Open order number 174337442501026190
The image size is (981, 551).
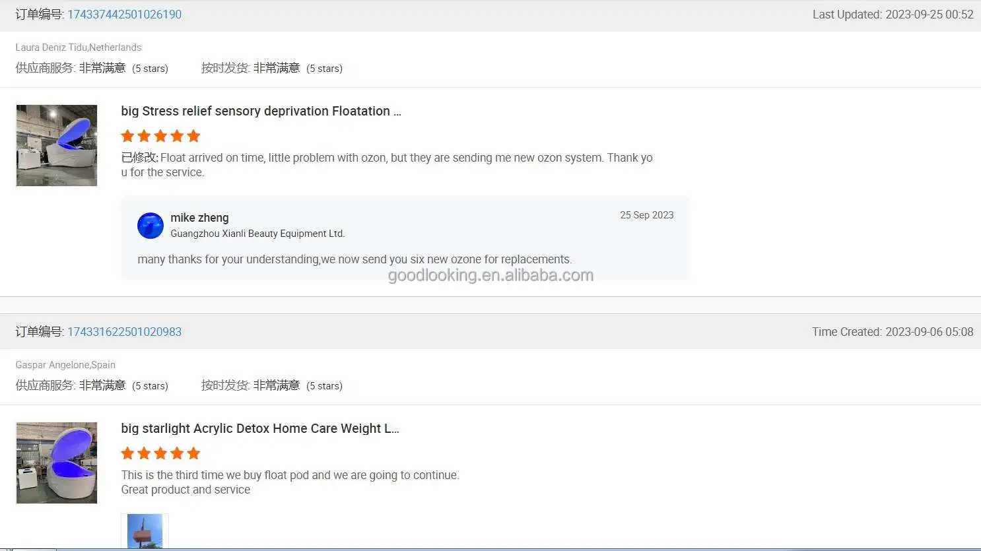click(124, 15)
